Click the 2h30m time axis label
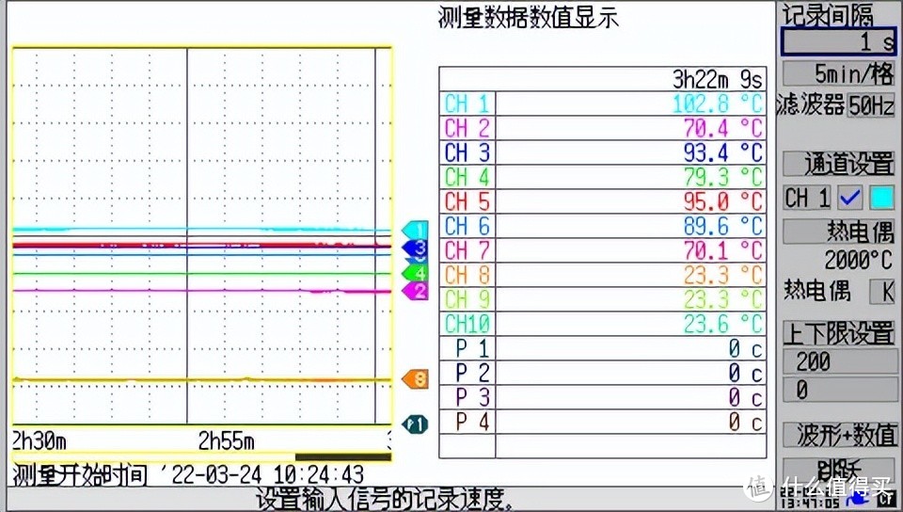Viewport: 903px width, 512px height. 40,441
